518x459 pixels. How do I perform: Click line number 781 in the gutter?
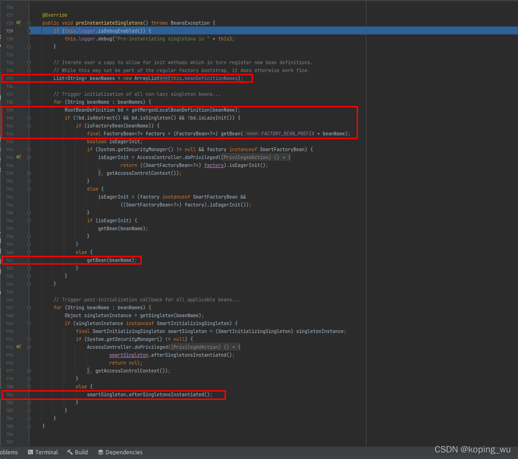point(10,394)
